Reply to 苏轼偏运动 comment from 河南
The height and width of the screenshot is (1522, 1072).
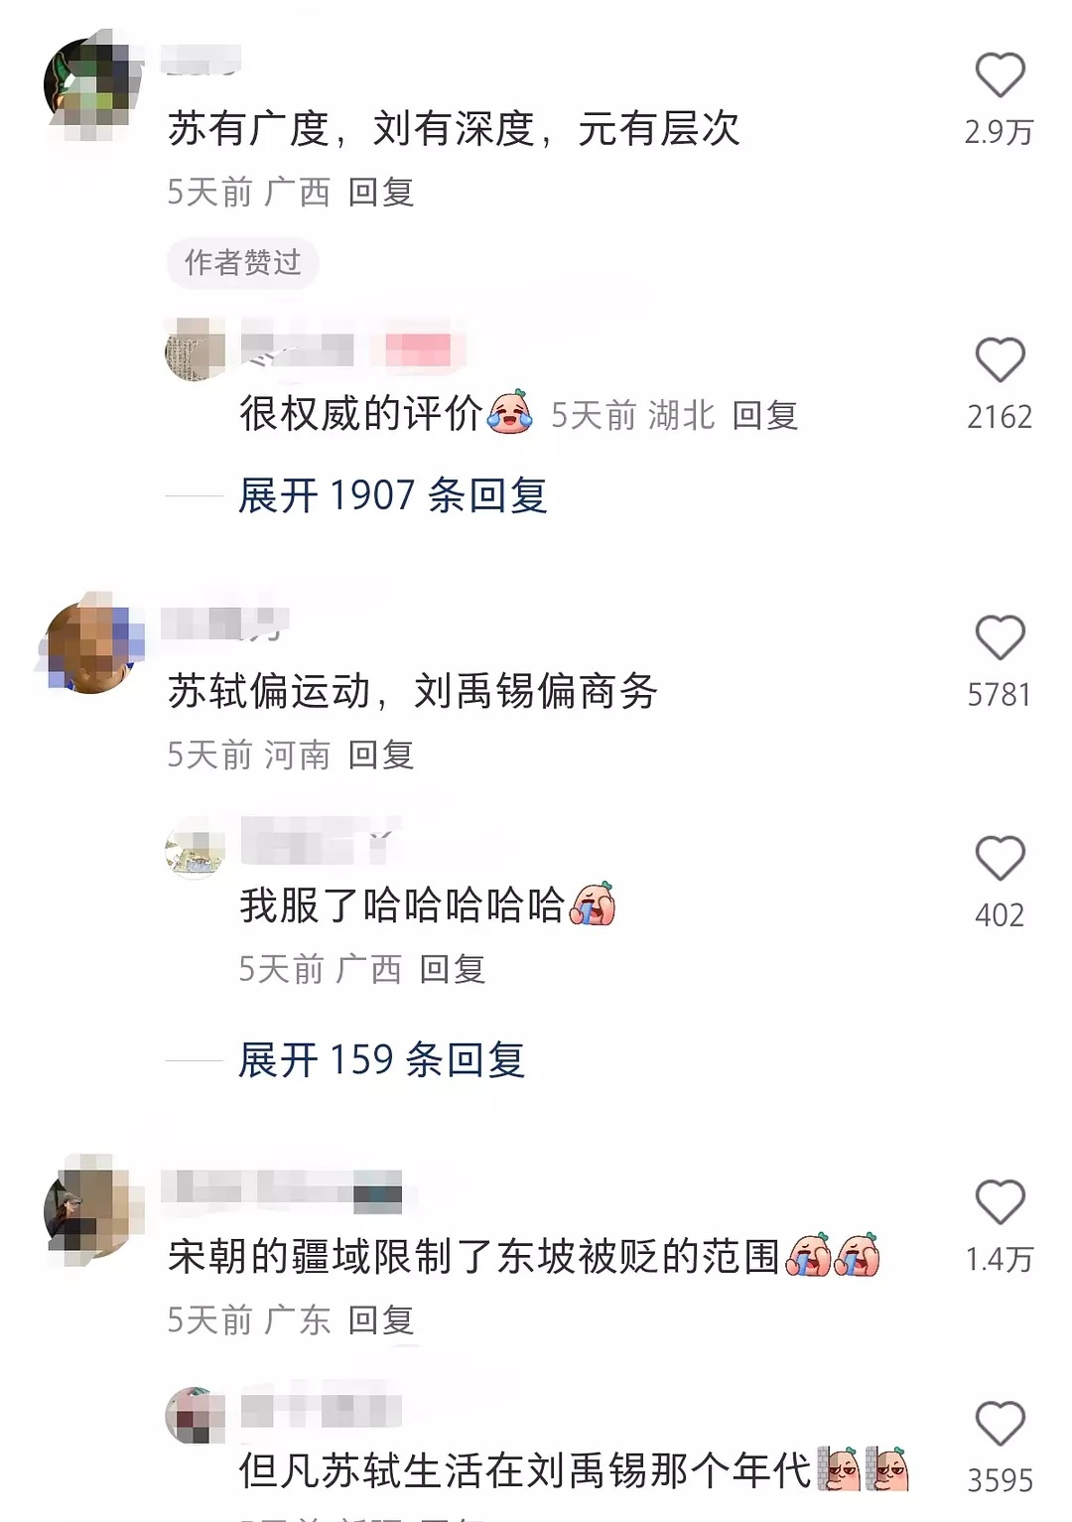click(381, 755)
